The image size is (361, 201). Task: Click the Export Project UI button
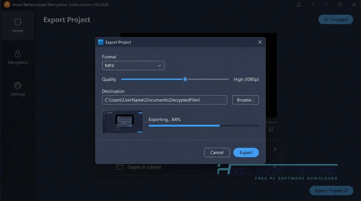[x=331, y=191]
